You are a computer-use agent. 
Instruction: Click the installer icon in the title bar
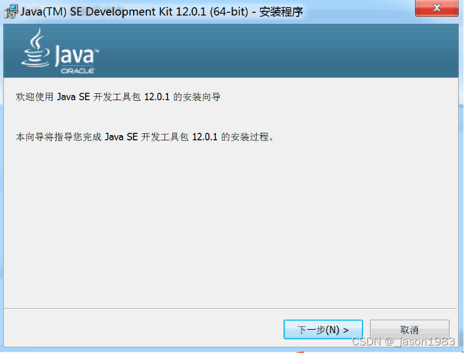(x=11, y=12)
